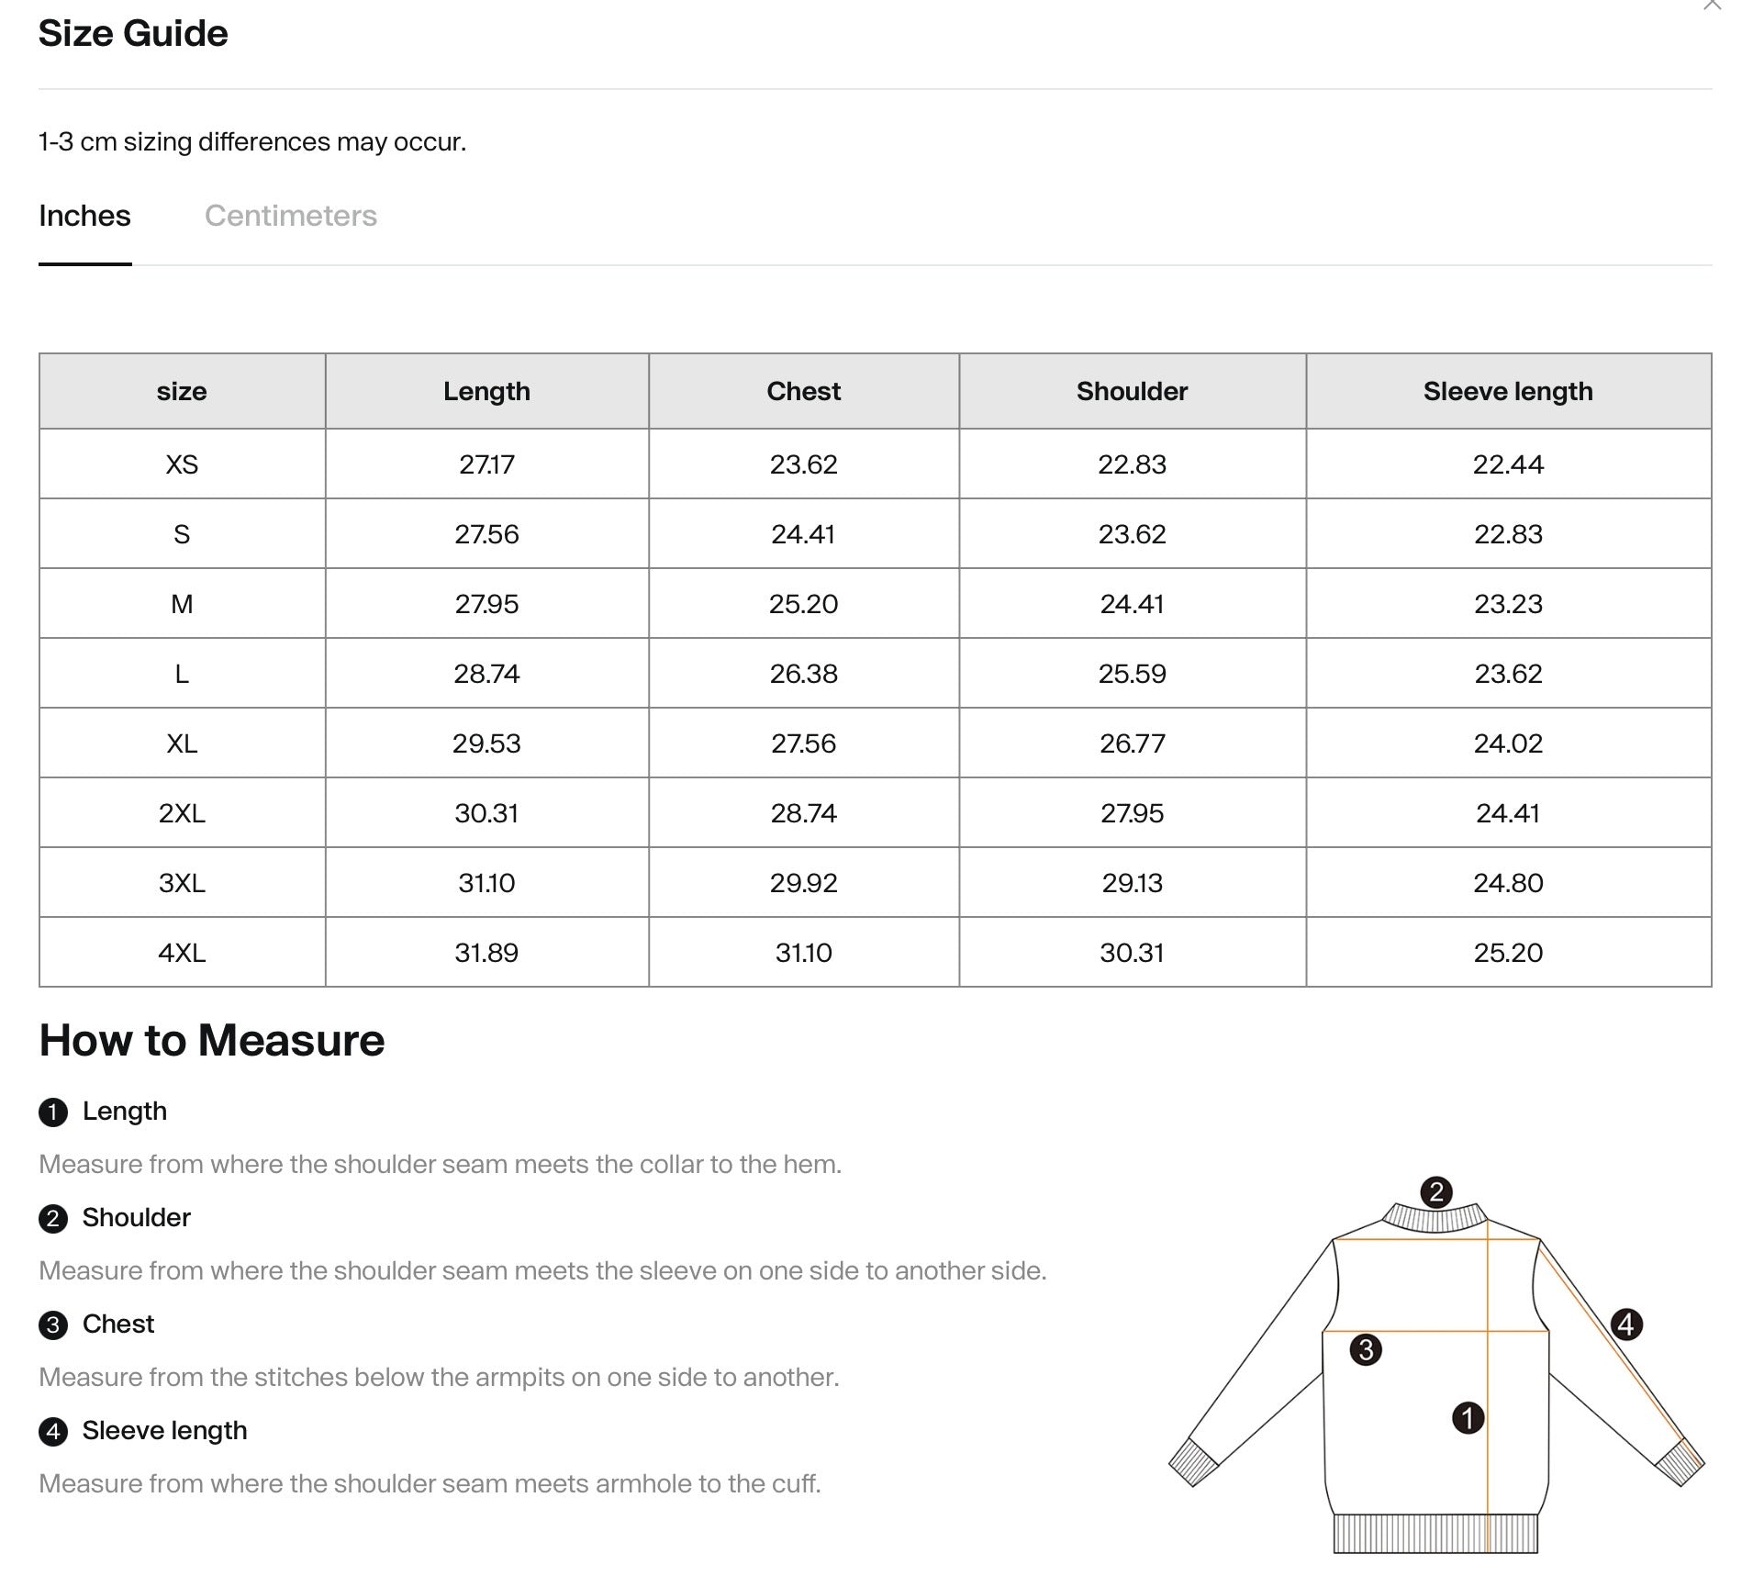Click the Shoulder column header
Image resolution: width=1753 pixels, height=1587 pixels.
point(1132,391)
